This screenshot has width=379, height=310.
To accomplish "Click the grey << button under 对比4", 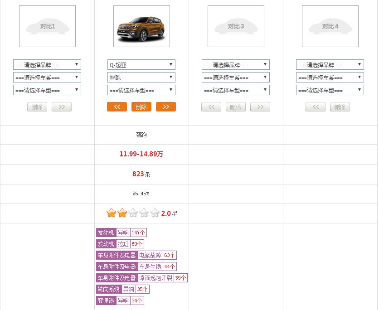I will click(x=316, y=107).
